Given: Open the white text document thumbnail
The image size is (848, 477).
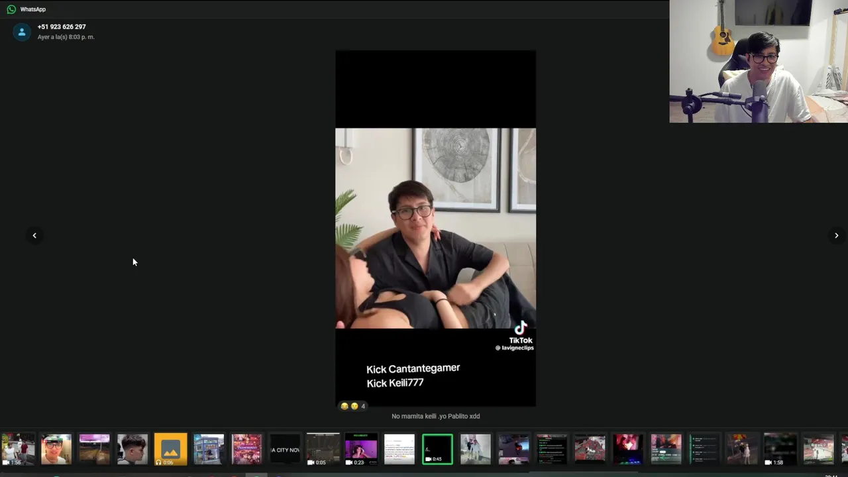Looking at the screenshot, I should (399, 449).
